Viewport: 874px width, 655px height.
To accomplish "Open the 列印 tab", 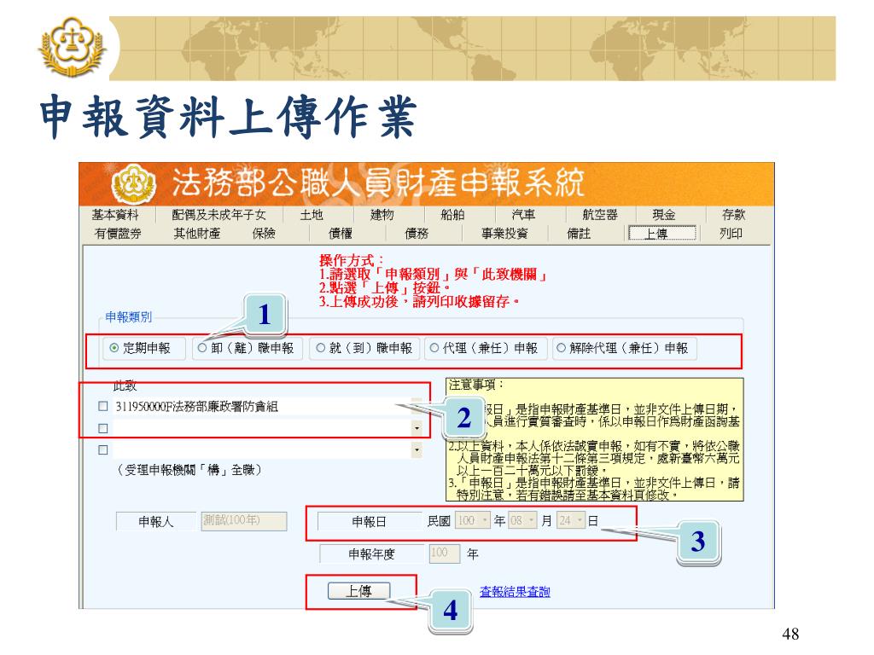I will pyautogui.click(x=731, y=234).
